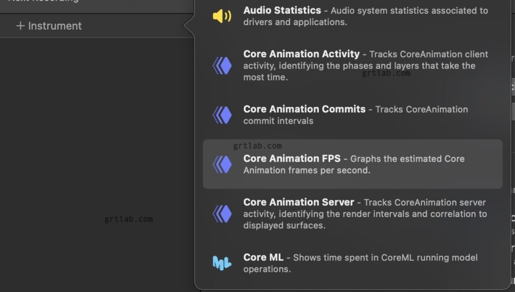Click the Core Animation Activity icon
The image size is (515, 292).
[x=222, y=65]
